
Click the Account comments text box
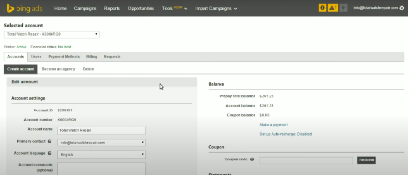coord(102,169)
